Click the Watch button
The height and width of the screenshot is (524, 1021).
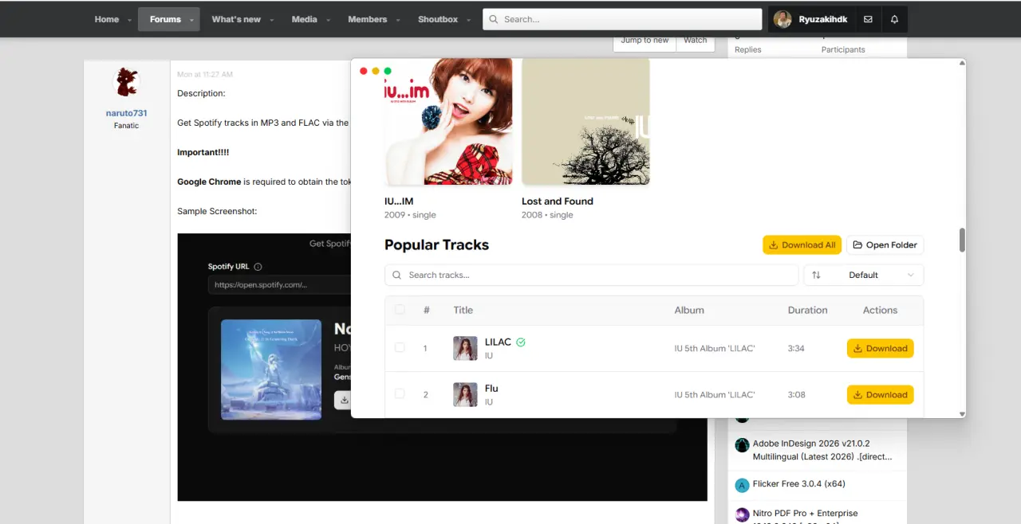(x=695, y=42)
